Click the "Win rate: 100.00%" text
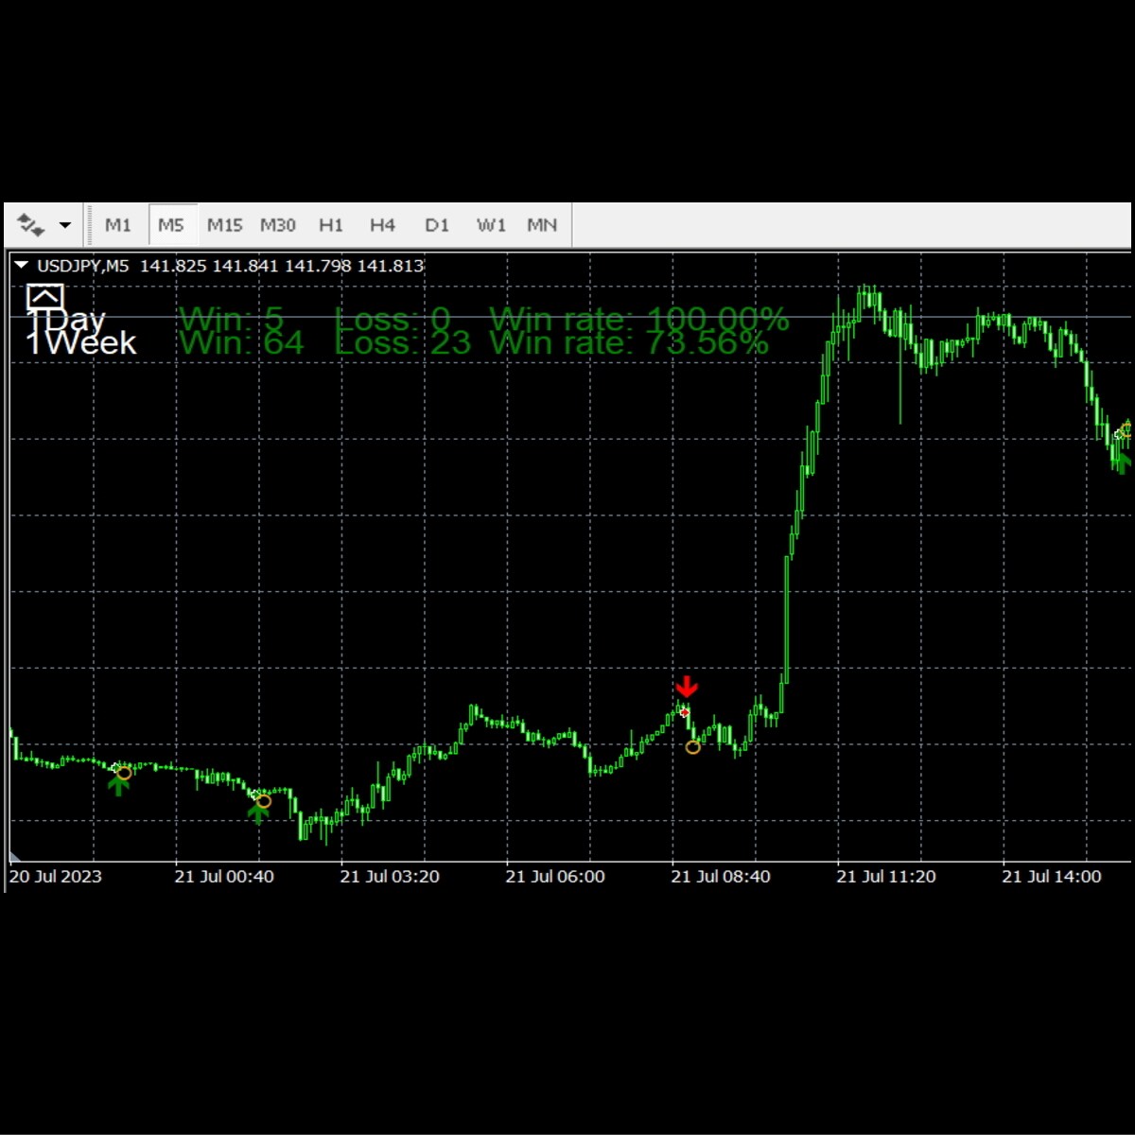This screenshot has height=1135, width=1135. click(x=639, y=319)
